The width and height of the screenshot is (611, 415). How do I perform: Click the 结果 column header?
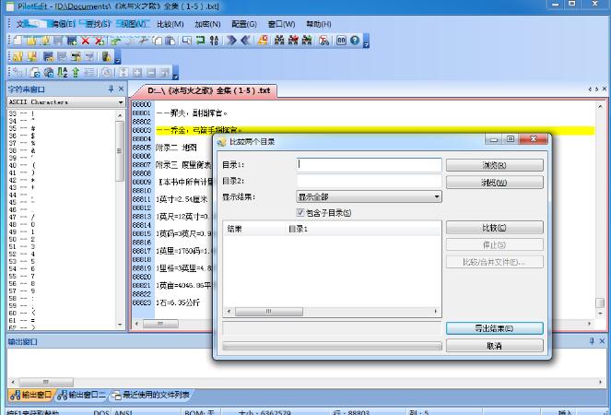tap(255, 229)
